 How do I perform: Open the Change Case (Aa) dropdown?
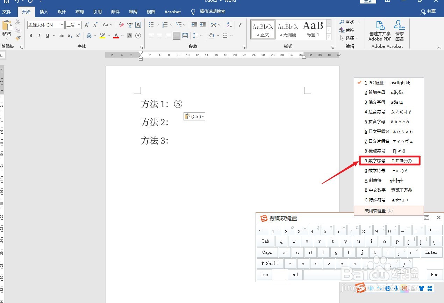tap(107, 25)
